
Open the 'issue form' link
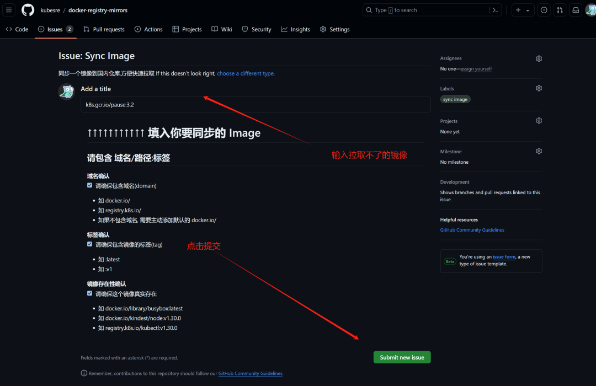click(x=504, y=257)
